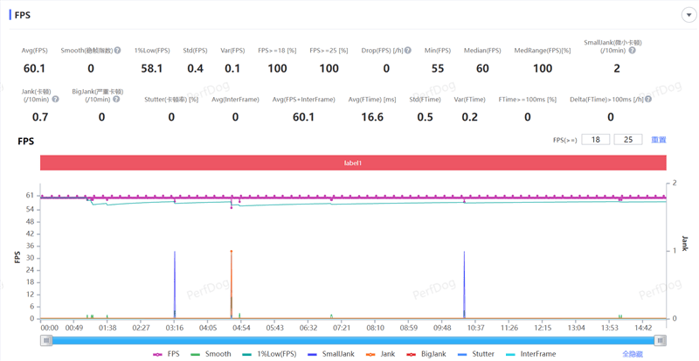Screen dimensions: 699x361
Task: Click help icon for Jank(卡顿) metric
Action: tap(55, 100)
